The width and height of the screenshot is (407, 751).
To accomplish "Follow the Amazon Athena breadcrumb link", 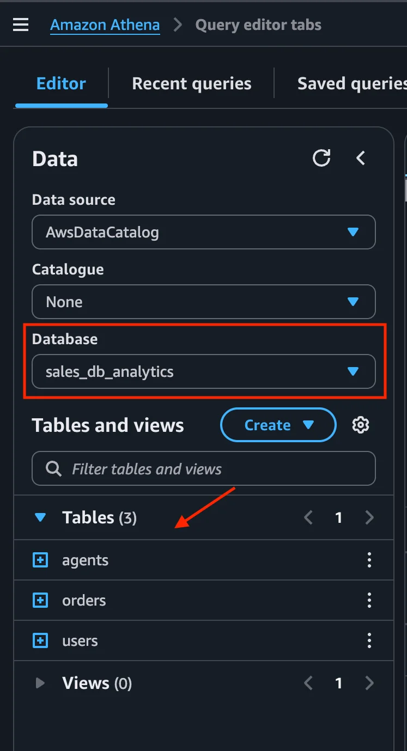I will tap(105, 25).
